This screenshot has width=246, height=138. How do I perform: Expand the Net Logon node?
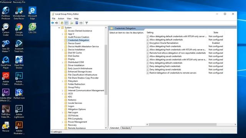click(62, 112)
